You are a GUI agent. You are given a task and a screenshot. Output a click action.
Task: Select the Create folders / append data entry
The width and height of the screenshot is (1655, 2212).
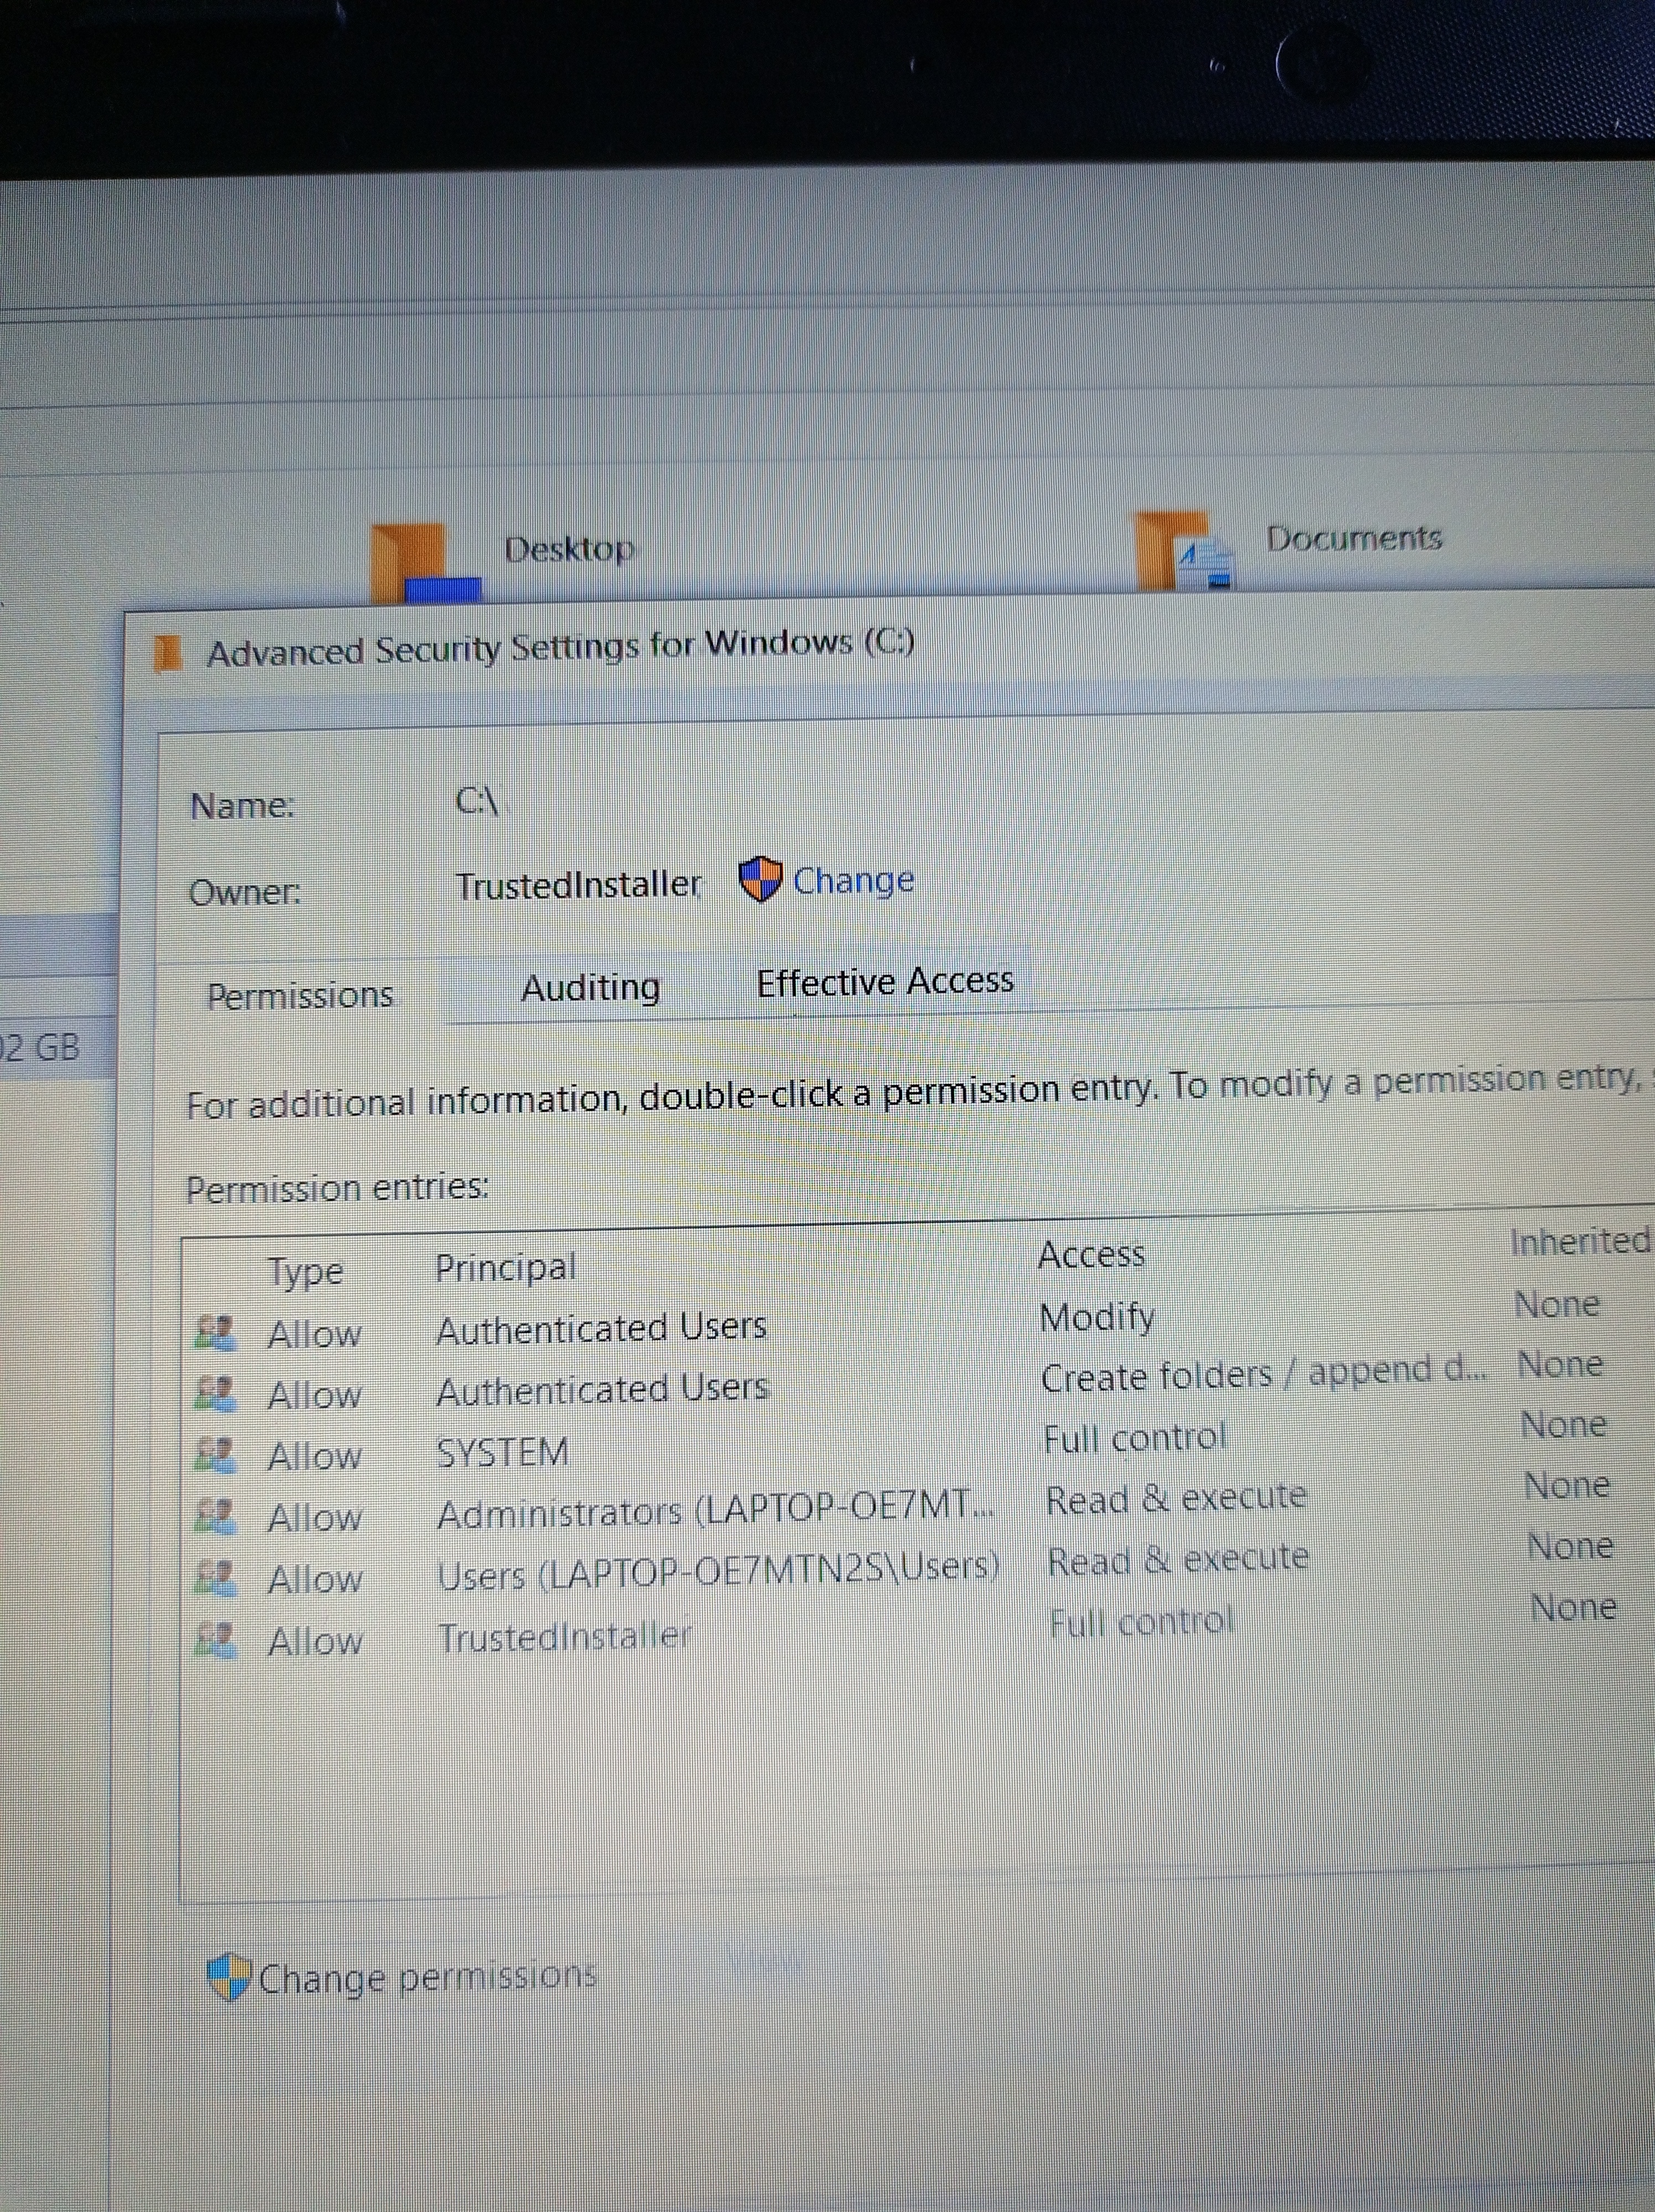(x=1262, y=1375)
